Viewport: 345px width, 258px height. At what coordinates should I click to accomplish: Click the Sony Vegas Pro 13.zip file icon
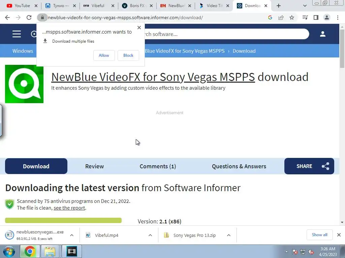pos(166,235)
